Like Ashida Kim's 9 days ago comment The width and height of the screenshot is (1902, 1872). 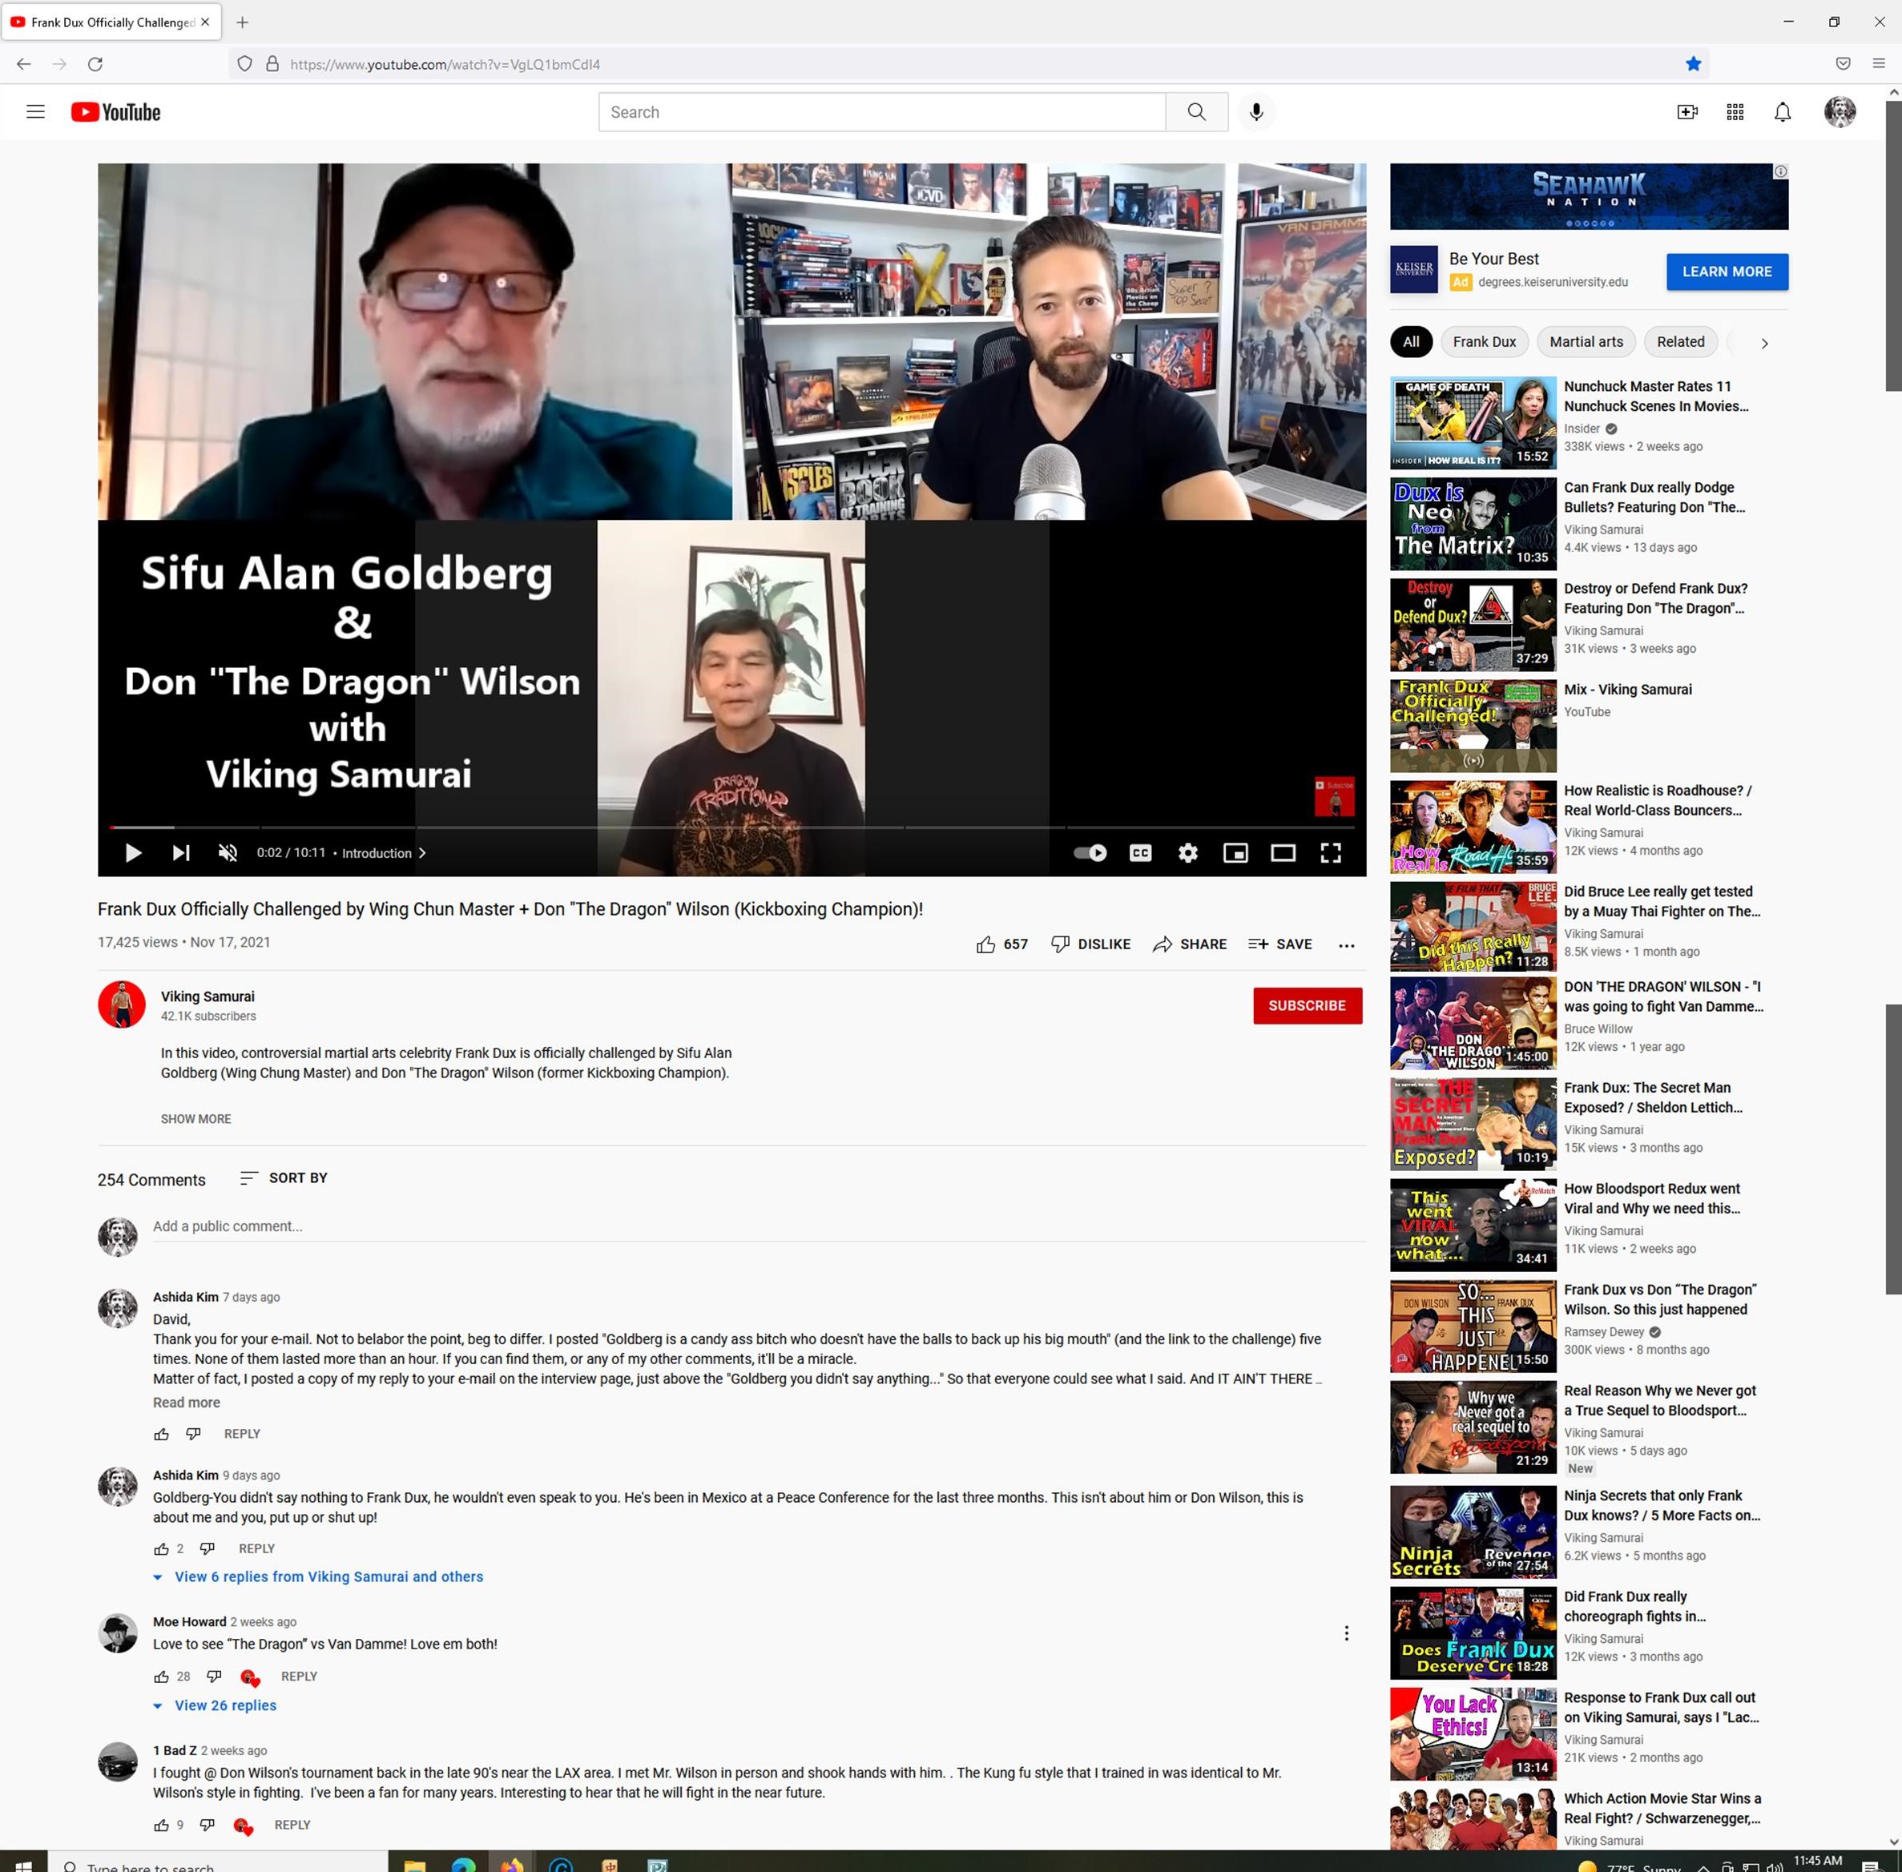click(x=161, y=1548)
